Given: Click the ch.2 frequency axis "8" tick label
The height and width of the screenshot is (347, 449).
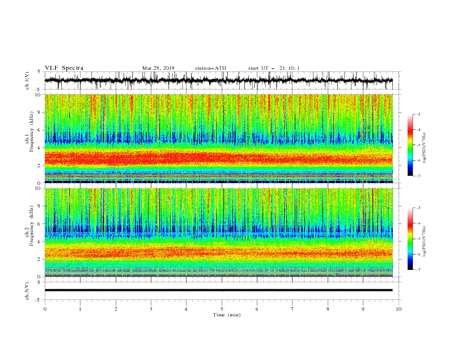Looking at the screenshot, I should pyautogui.click(x=40, y=206).
